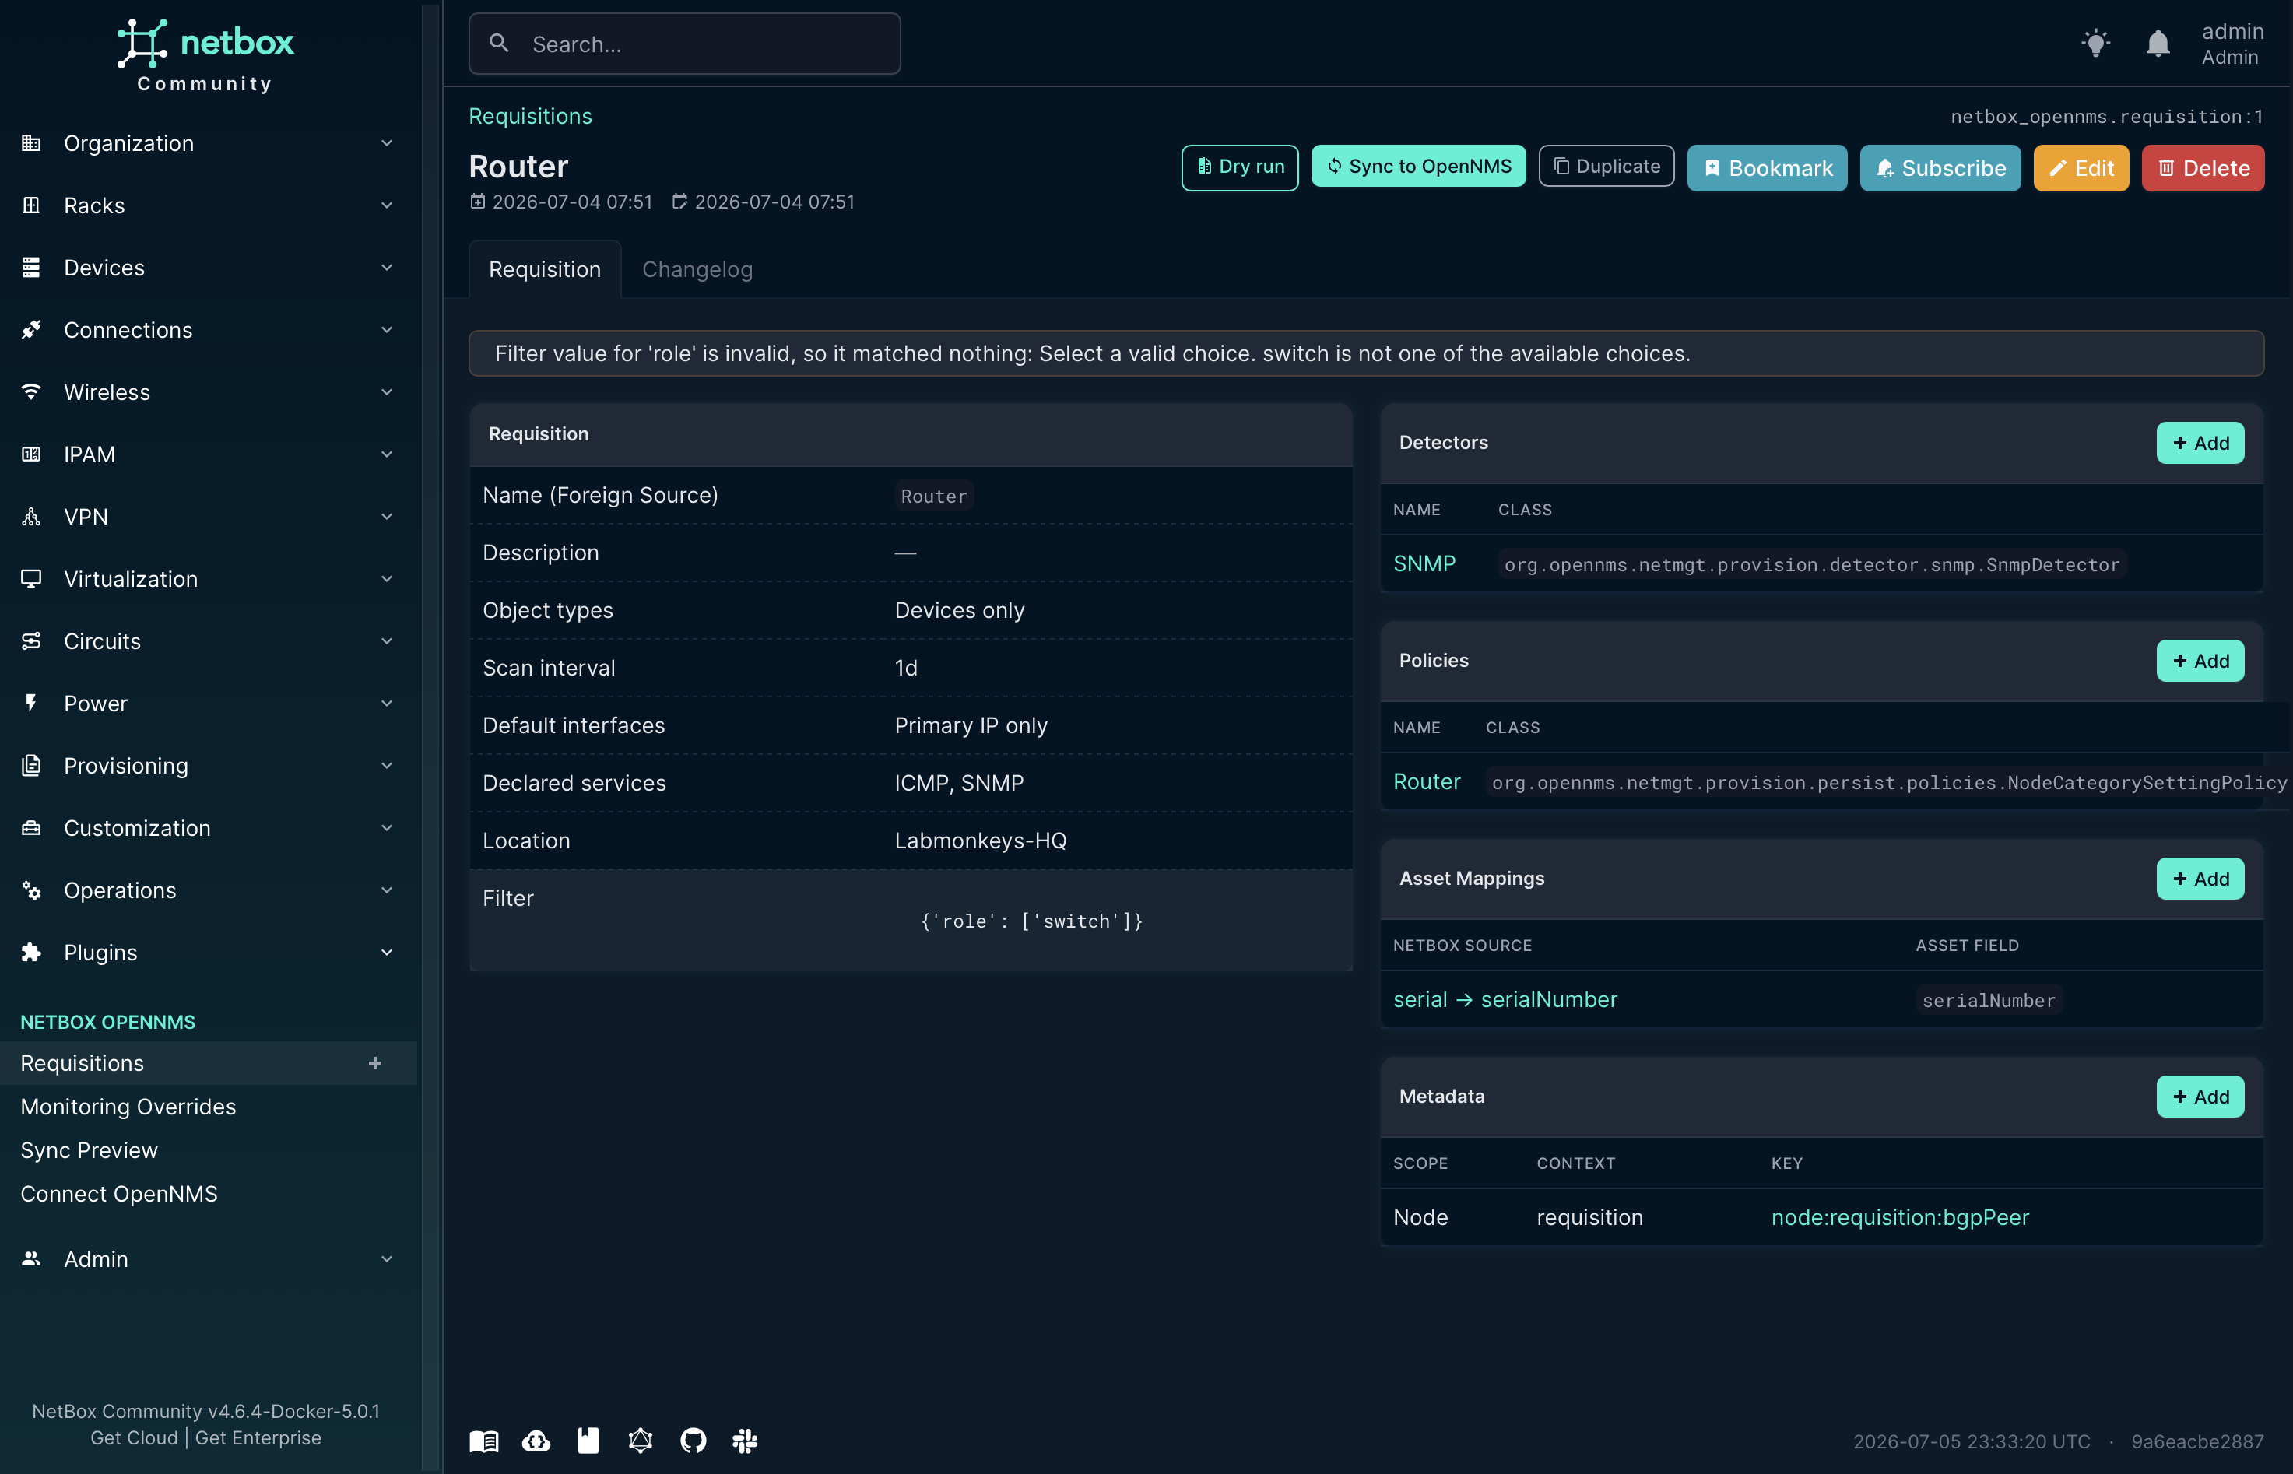
Task: Click the IPAM sidebar icon
Action: [x=32, y=454]
